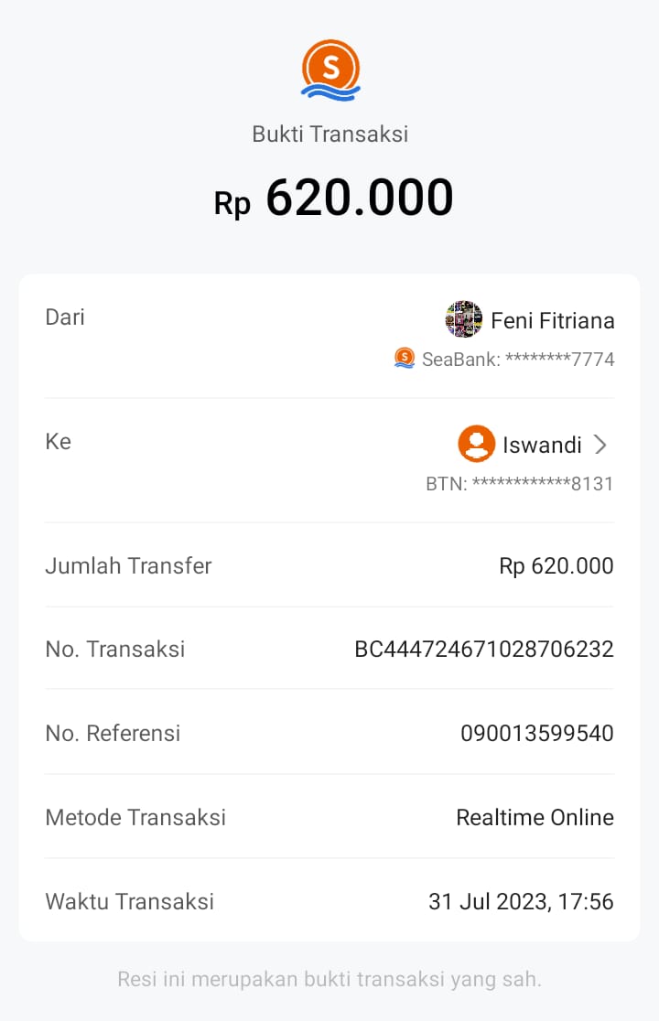Tap the small SeaBank icon beside the account number

coord(405,359)
